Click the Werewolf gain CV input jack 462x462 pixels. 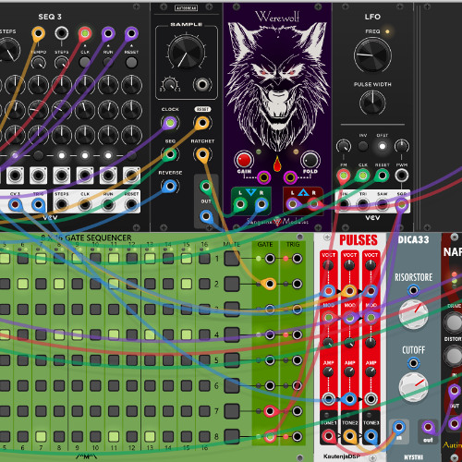264,177
